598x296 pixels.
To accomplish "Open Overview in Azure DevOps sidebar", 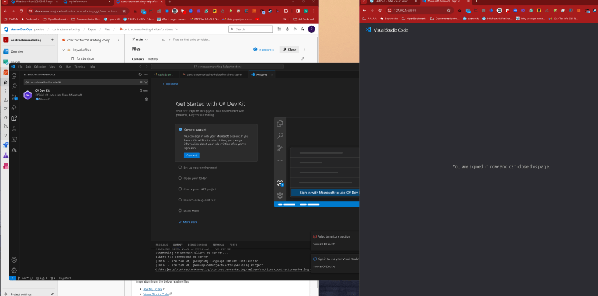I will (x=17, y=51).
